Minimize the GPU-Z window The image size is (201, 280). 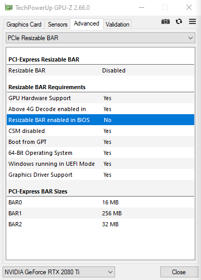(x=142, y=7)
